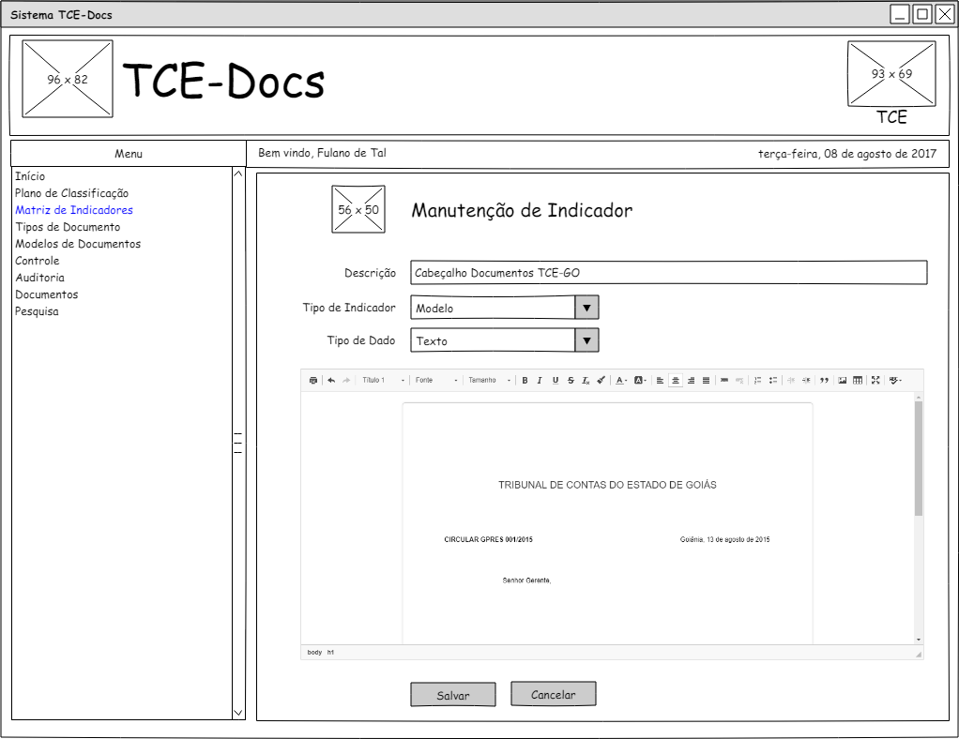Click the print icon in editor toolbar
Image resolution: width=959 pixels, height=739 pixels.
coord(313,381)
